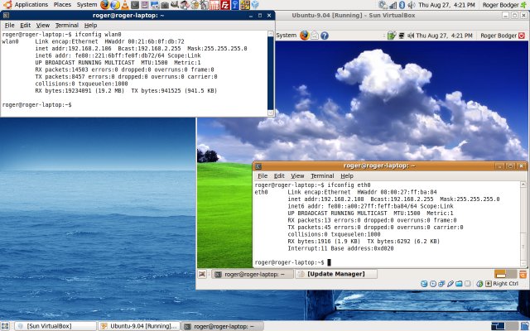The image size is (530, 331).
Task: Launch Firefox from the host top panel
Action: pos(105,5)
